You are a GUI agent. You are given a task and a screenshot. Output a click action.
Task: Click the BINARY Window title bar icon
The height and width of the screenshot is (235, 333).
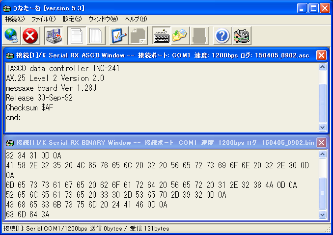[10, 143]
